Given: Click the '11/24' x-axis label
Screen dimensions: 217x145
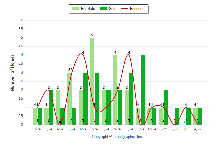Looking at the screenshot, I should click(140, 129).
